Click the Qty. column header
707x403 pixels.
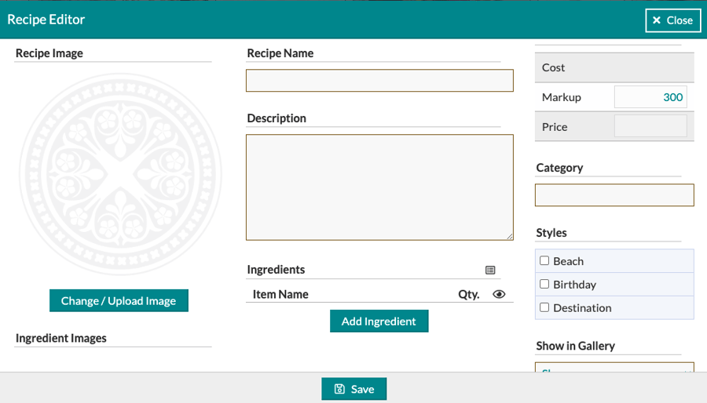(x=468, y=294)
